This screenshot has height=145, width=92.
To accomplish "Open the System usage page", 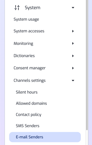I will (26, 19).
